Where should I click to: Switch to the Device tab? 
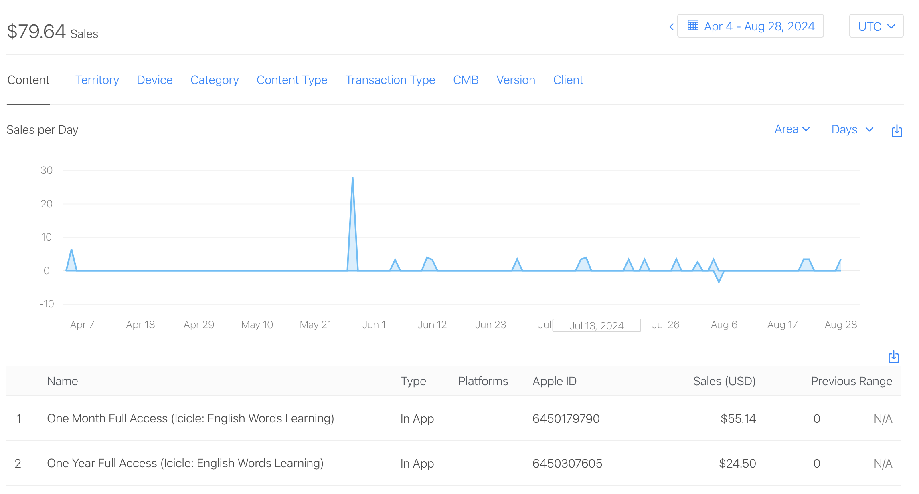click(x=154, y=80)
